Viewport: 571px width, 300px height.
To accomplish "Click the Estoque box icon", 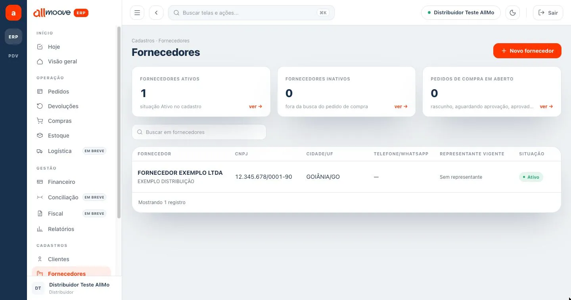I will 40,136.
